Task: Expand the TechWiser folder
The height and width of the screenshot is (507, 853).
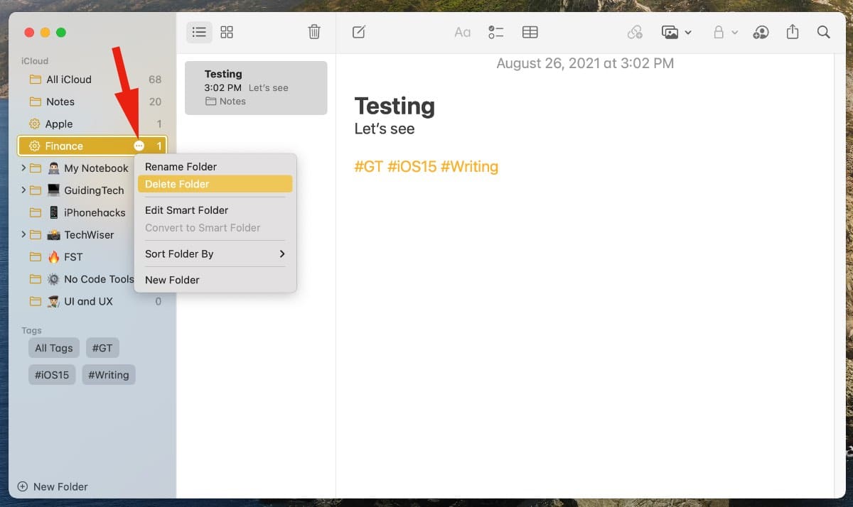Action: point(23,234)
